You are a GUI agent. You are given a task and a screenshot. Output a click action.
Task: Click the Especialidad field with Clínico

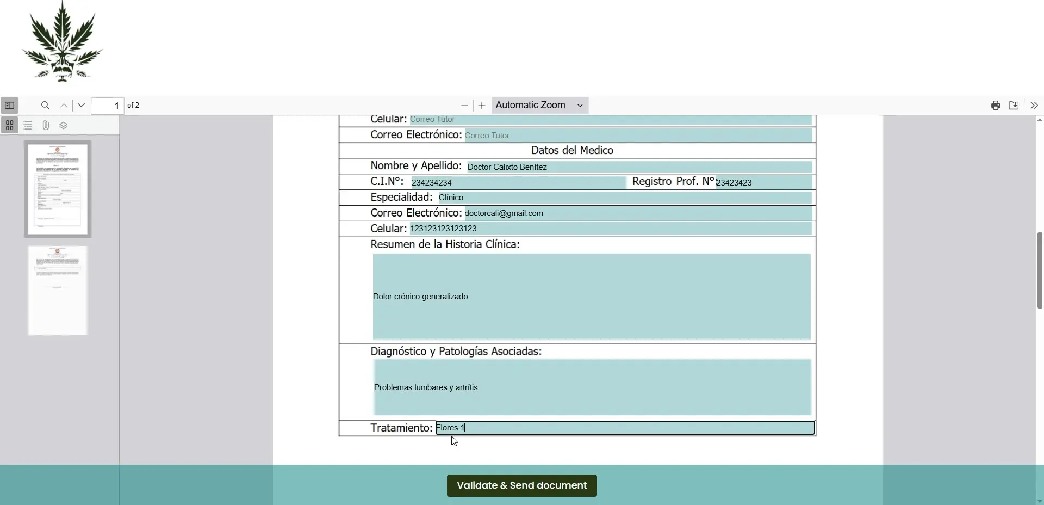(624, 198)
